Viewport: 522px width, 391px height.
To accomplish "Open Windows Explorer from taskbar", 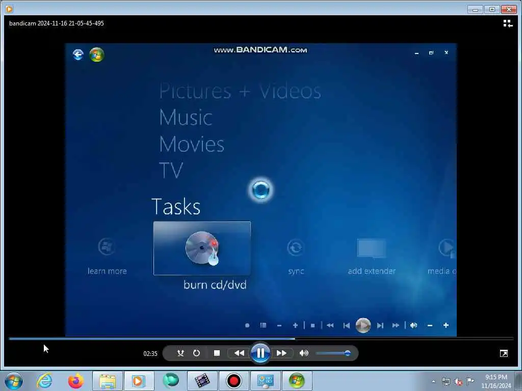I will [x=108, y=381].
